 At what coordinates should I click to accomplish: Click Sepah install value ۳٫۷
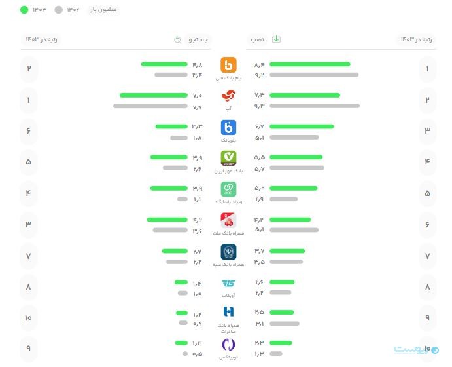point(259,251)
